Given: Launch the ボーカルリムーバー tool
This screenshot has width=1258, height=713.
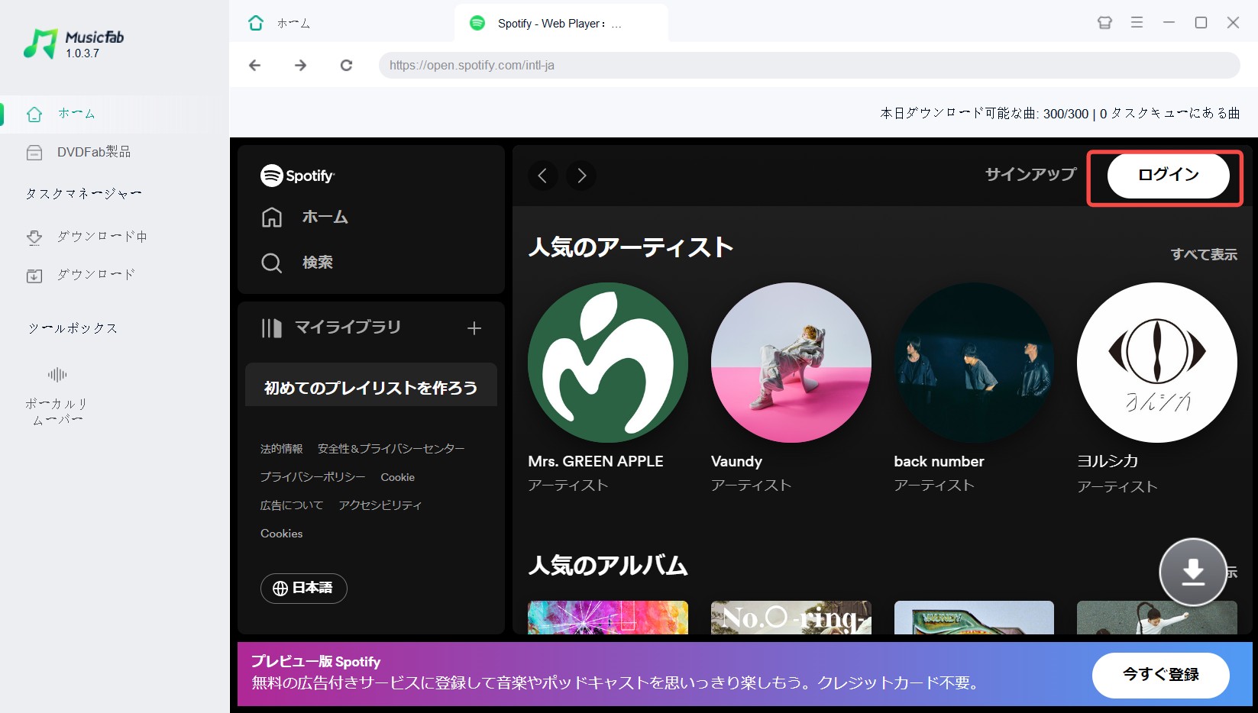Looking at the screenshot, I should click(57, 397).
